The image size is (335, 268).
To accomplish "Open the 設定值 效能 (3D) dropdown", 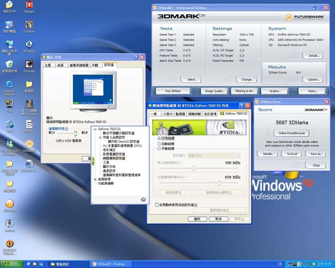I will click(214, 156).
